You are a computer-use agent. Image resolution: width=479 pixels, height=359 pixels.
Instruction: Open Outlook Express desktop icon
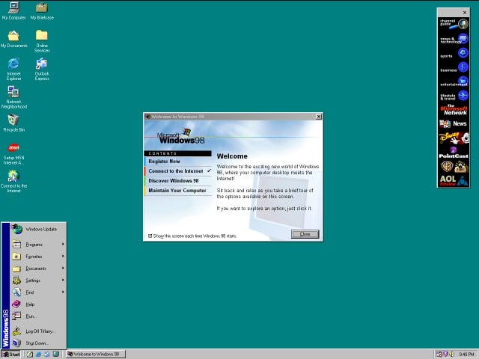(x=42, y=64)
